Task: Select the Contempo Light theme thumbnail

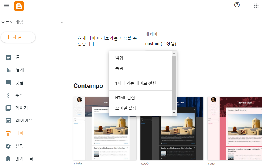Action: click(x=105, y=128)
